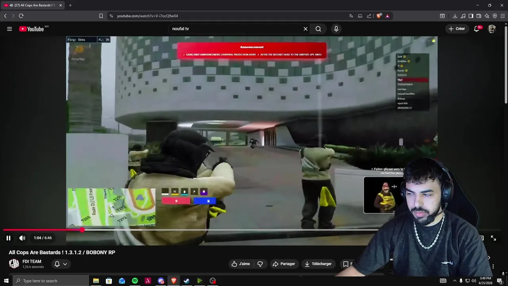508x286 pixels.
Task: Open the YouTube guide hamburger menu
Action: pyautogui.click(x=10, y=29)
